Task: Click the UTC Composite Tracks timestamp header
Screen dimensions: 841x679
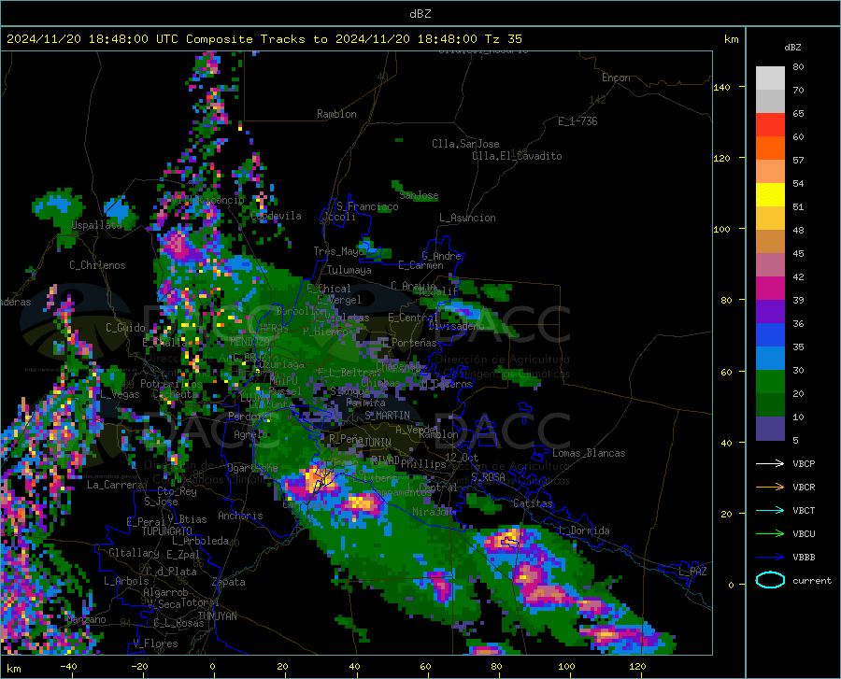Action: point(264,39)
